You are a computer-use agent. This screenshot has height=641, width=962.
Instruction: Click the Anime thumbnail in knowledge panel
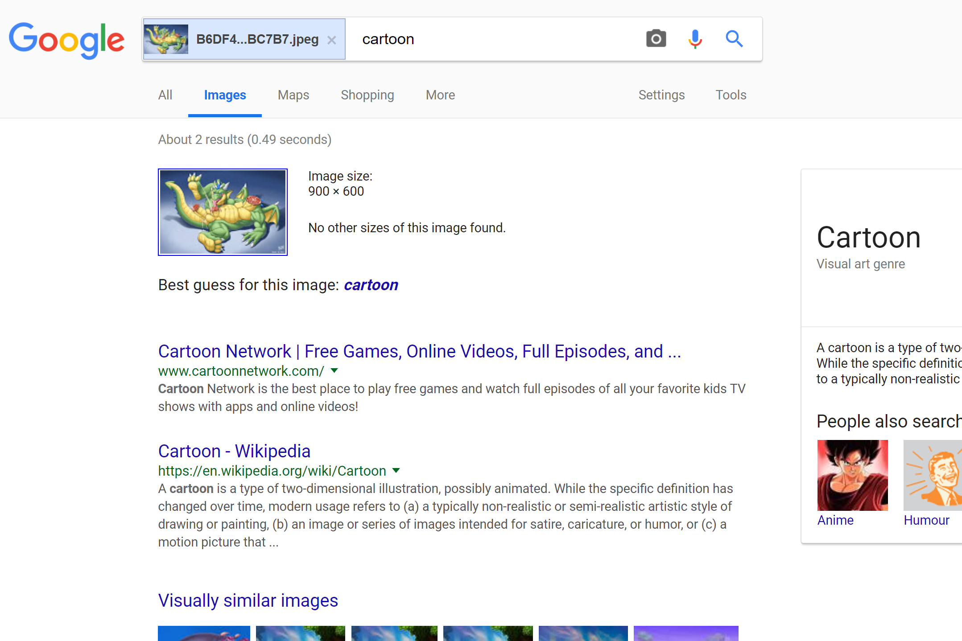852,475
